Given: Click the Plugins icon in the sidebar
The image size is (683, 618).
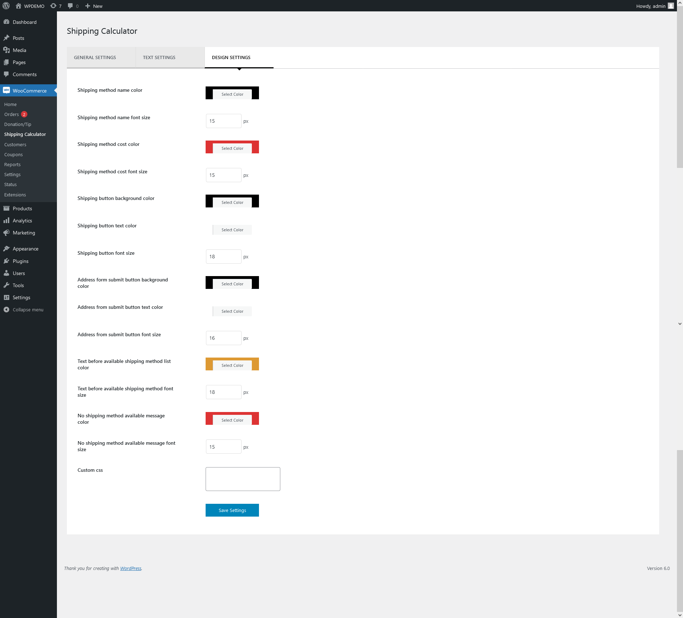Looking at the screenshot, I should pyautogui.click(x=6, y=261).
